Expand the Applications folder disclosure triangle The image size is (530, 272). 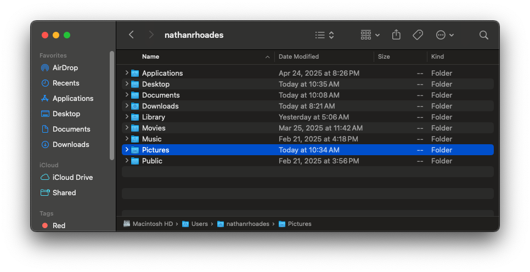(x=127, y=73)
